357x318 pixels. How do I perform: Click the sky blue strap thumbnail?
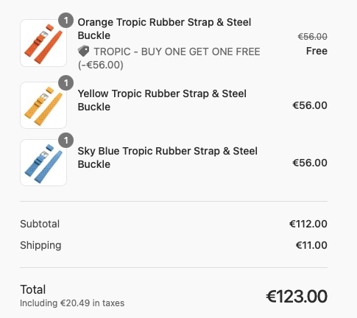(43, 163)
